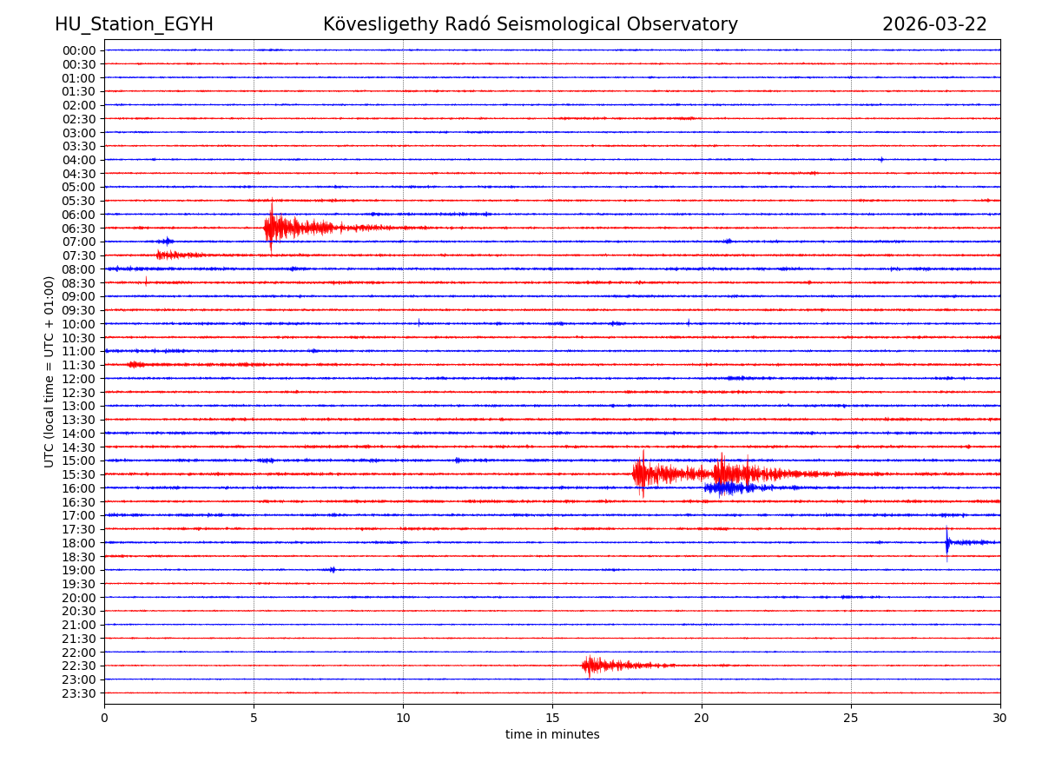
Task: Click the vertical UTC local time axis label
Action: [x=49, y=372]
